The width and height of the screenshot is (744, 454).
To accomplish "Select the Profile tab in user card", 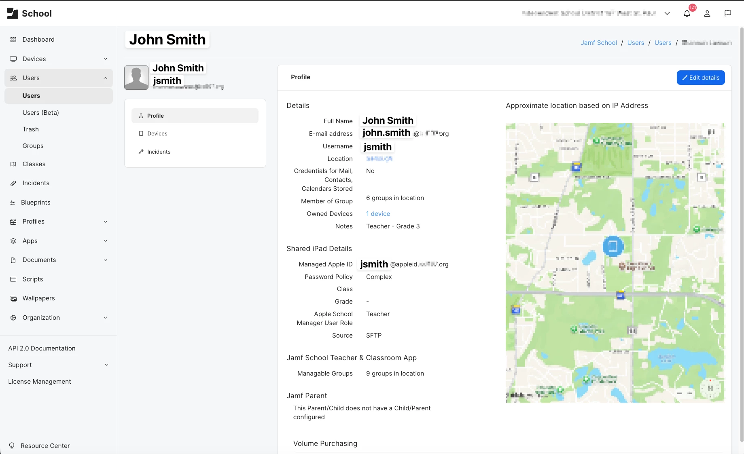I will [x=195, y=116].
